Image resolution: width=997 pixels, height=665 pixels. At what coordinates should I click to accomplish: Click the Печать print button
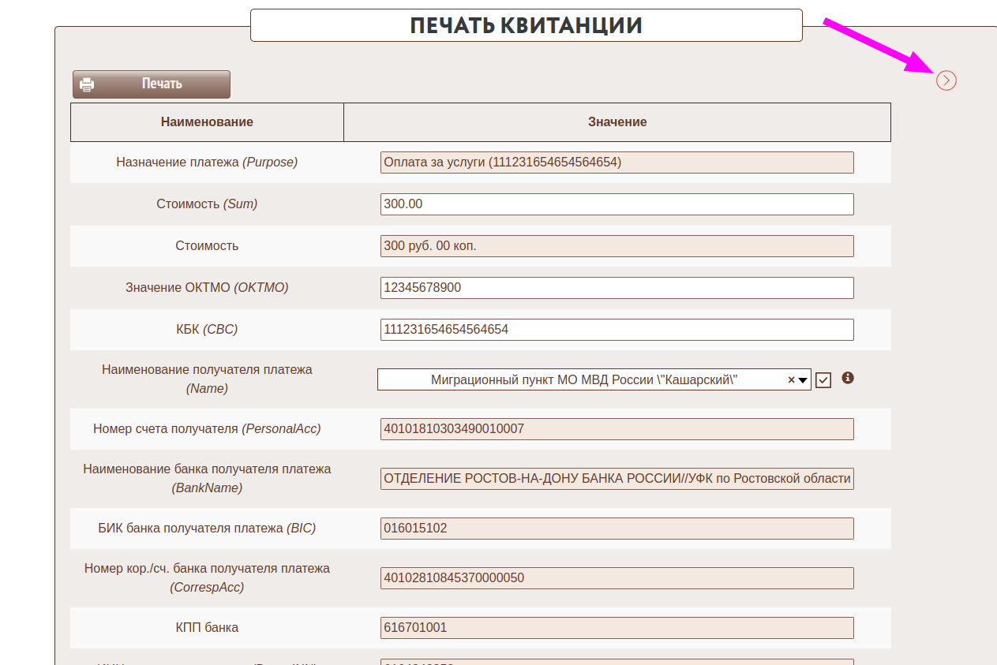[x=151, y=84]
